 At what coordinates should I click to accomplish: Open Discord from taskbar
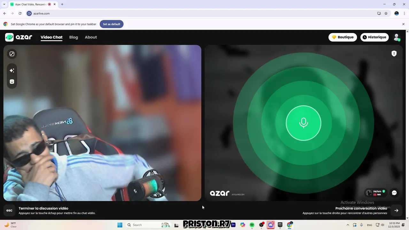tap(271, 225)
